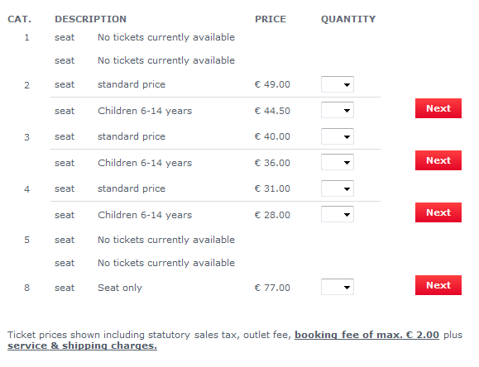Click Next button for category 8 Seat only
The image size is (479, 367).
tap(438, 285)
